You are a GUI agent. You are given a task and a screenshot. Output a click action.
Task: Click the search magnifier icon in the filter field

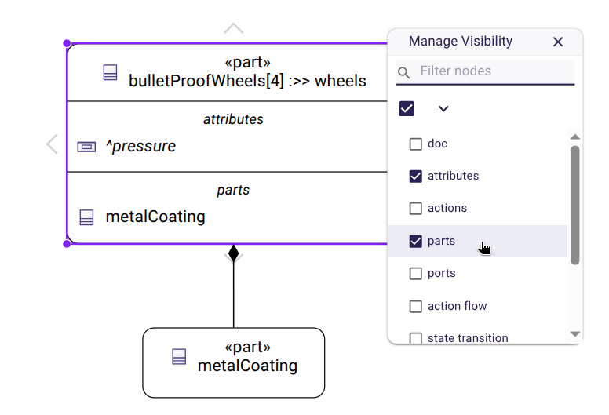(x=404, y=73)
